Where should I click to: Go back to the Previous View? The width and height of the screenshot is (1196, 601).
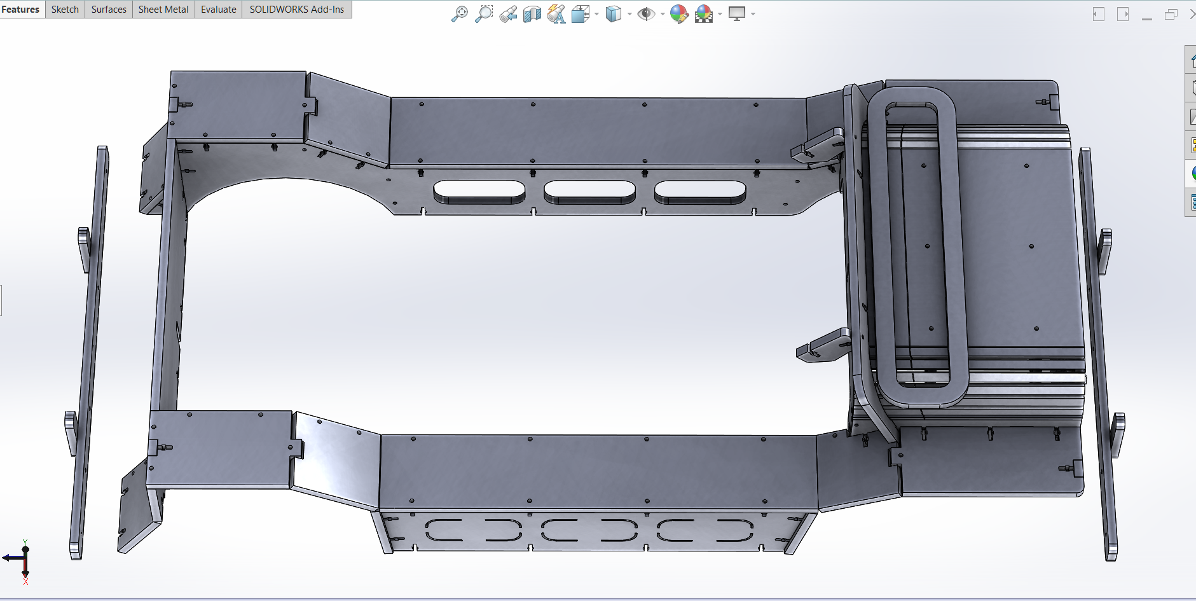click(507, 14)
